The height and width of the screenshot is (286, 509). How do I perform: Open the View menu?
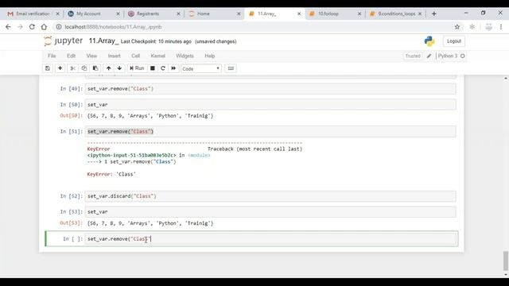[x=91, y=56]
